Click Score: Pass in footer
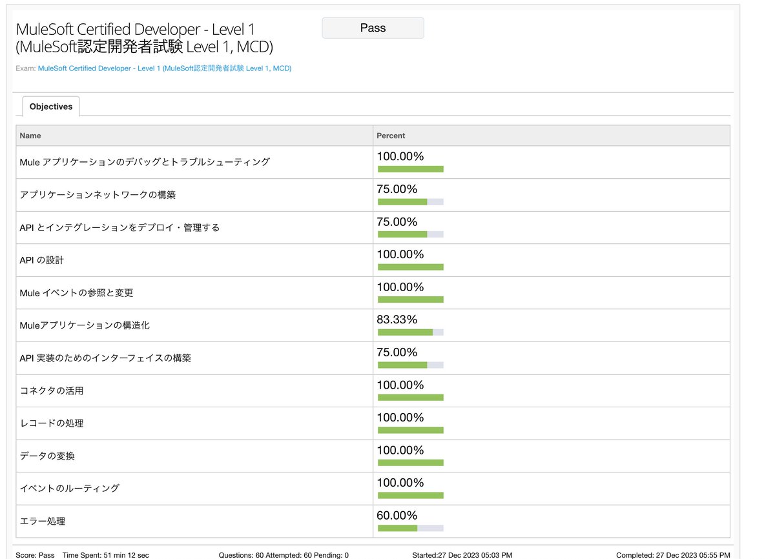775x559 pixels. tap(36, 555)
